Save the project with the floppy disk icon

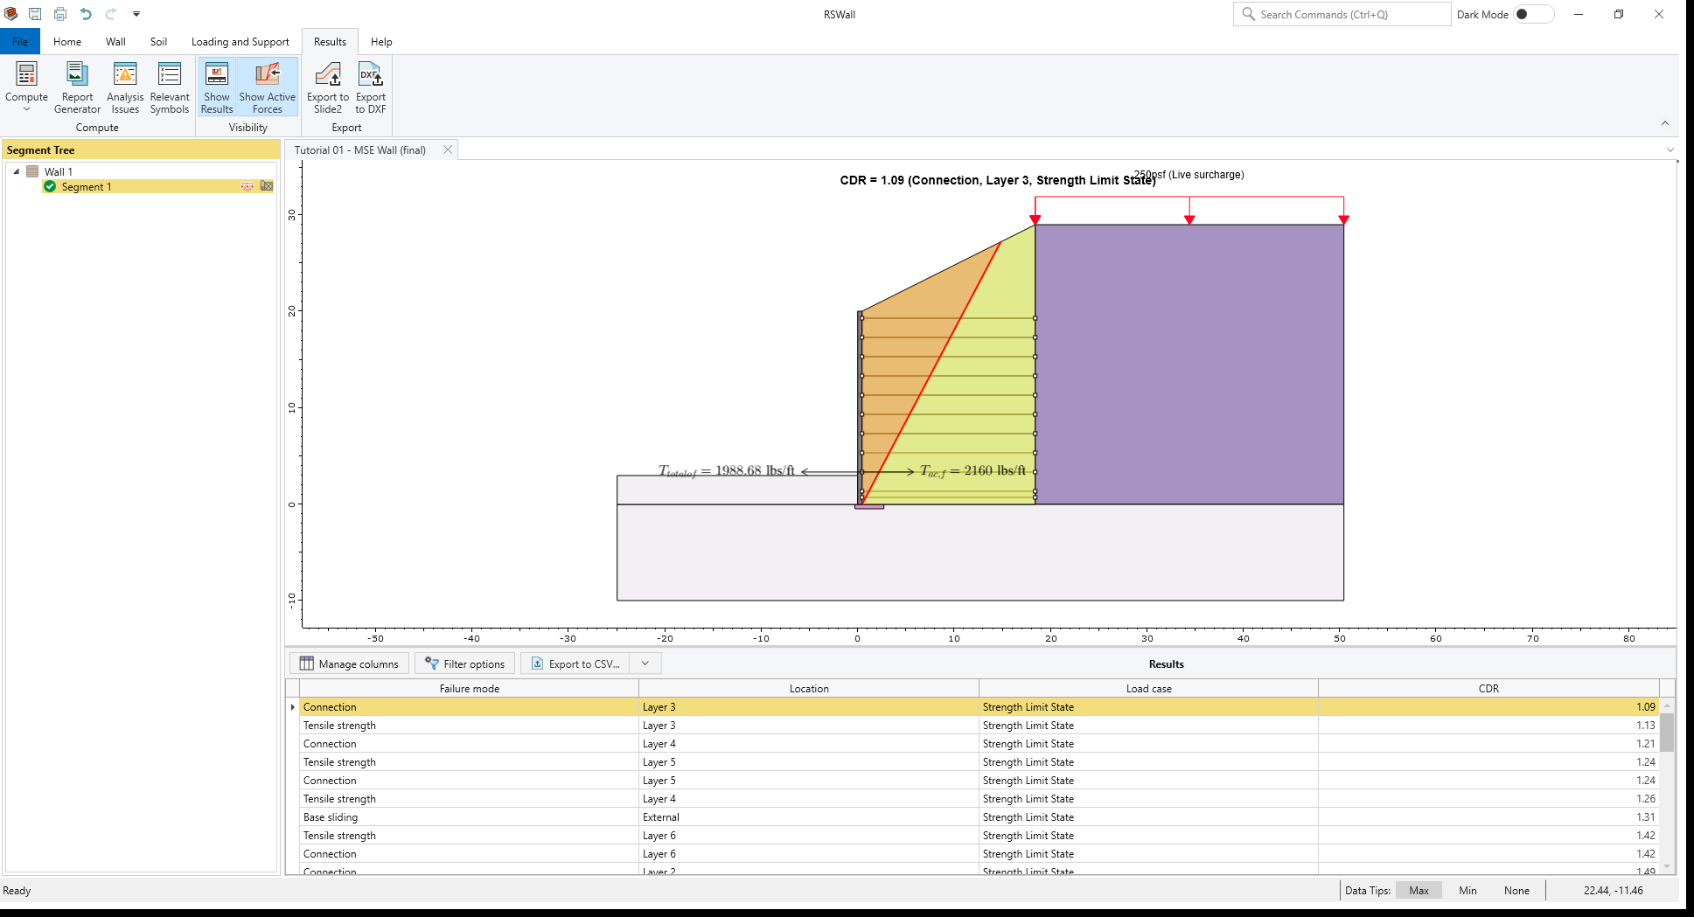coord(35,14)
